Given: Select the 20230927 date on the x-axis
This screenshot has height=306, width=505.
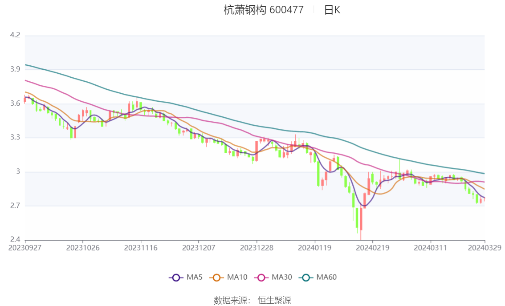Looking at the screenshot, I should [25, 247].
